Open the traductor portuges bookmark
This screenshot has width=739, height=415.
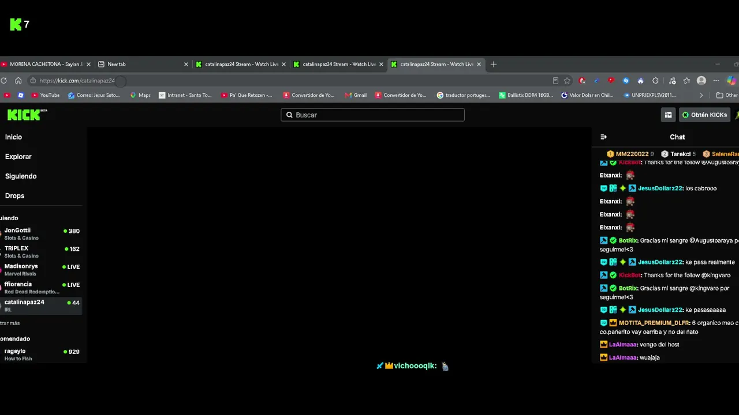(x=463, y=95)
